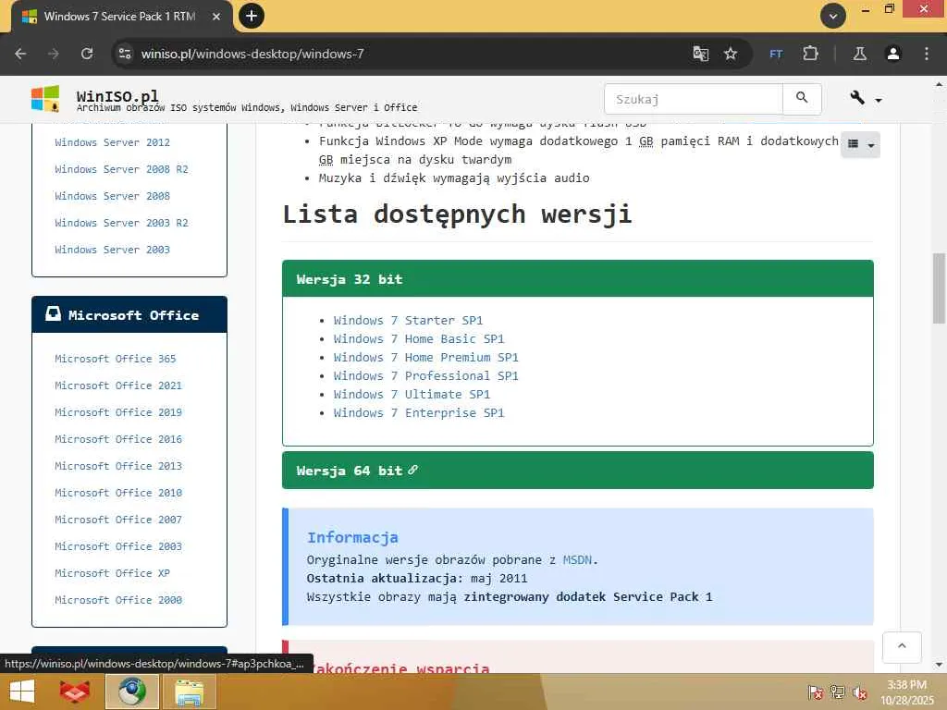Image resolution: width=947 pixels, height=710 pixels.
Task: Open the Windows Start button
Action: (x=22, y=692)
